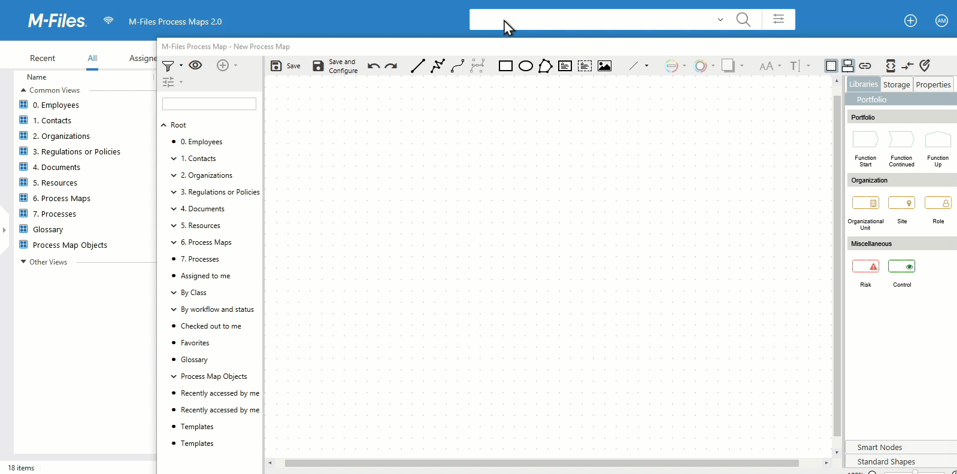The width and height of the screenshot is (957, 474).
Task: Select the rectangle shape tool
Action: [505, 66]
